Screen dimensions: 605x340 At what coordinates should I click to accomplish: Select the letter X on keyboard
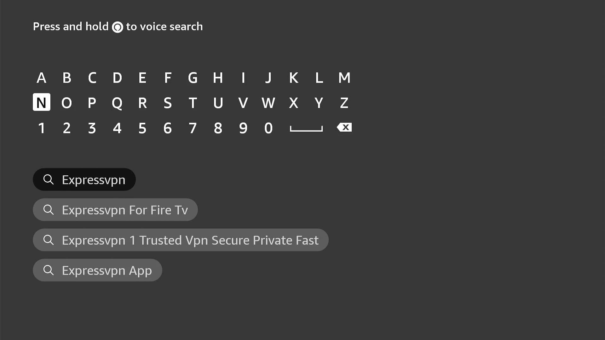(x=293, y=103)
